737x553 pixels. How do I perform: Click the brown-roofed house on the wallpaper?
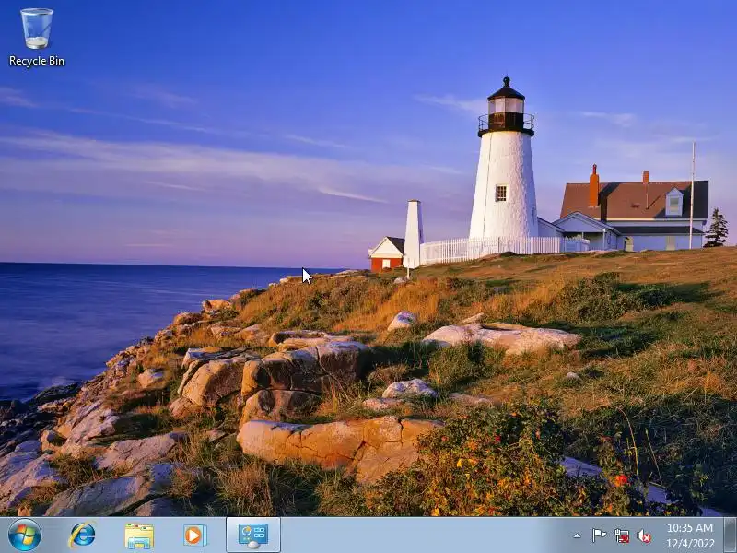632,214
